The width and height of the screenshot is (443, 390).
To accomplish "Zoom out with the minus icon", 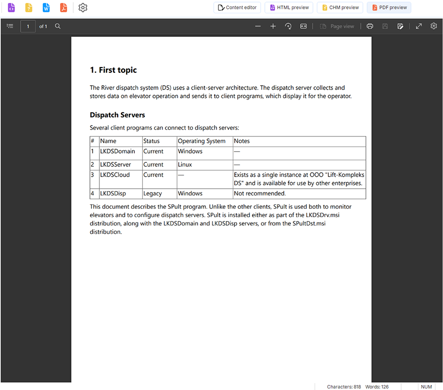I will point(257,26).
